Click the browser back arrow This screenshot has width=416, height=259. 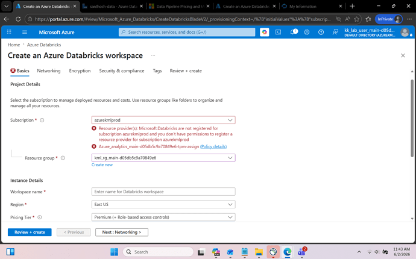coord(7,19)
